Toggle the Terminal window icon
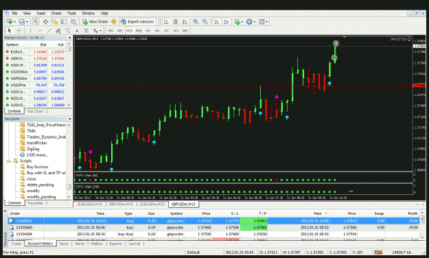 click(x=64, y=21)
